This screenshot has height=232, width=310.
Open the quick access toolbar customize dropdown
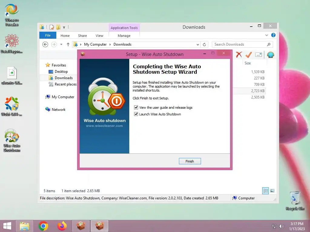pos(64,27)
